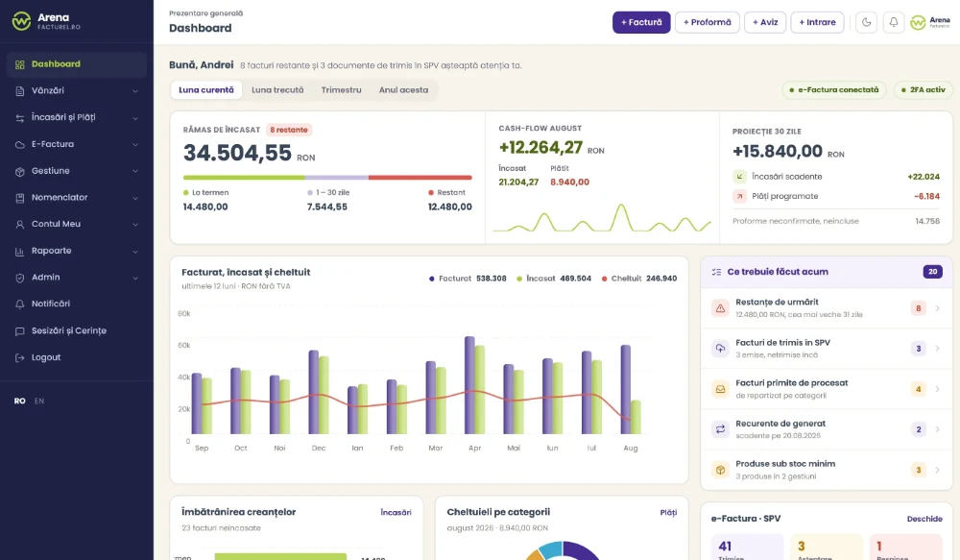Click the Nomenclator icon in sidebar
Screen dimensions: 960x560
click(19, 198)
